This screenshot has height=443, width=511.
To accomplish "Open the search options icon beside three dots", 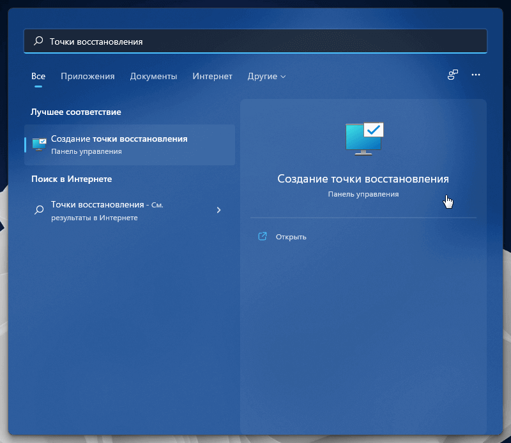I will coord(453,75).
